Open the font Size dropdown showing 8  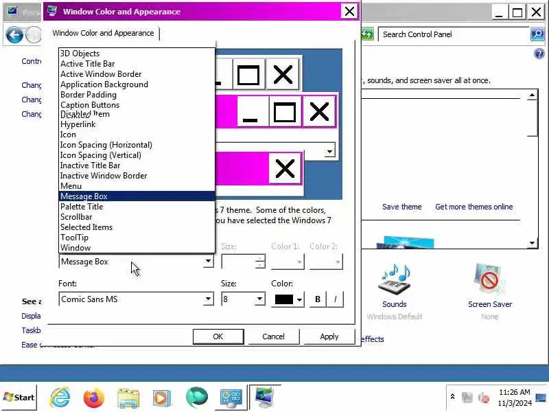pyautogui.click(x=259, y=299)
